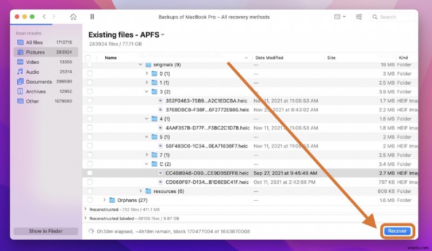Select 58F483C0-1C34...0EA71838F7.heic file name
This screenshot has height=251, width=432.
207,146
